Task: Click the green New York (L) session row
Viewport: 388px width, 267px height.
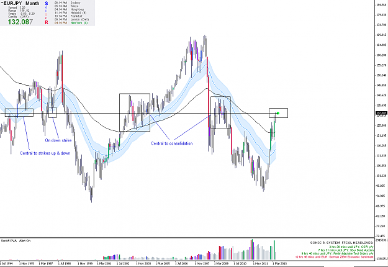Action: tap(71, 23)
